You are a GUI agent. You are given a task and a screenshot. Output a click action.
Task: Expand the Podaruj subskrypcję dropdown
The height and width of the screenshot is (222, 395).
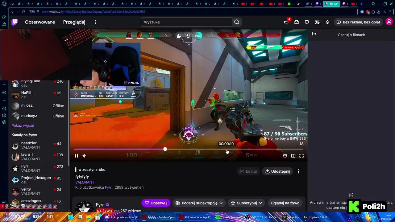tap(199, 203)
